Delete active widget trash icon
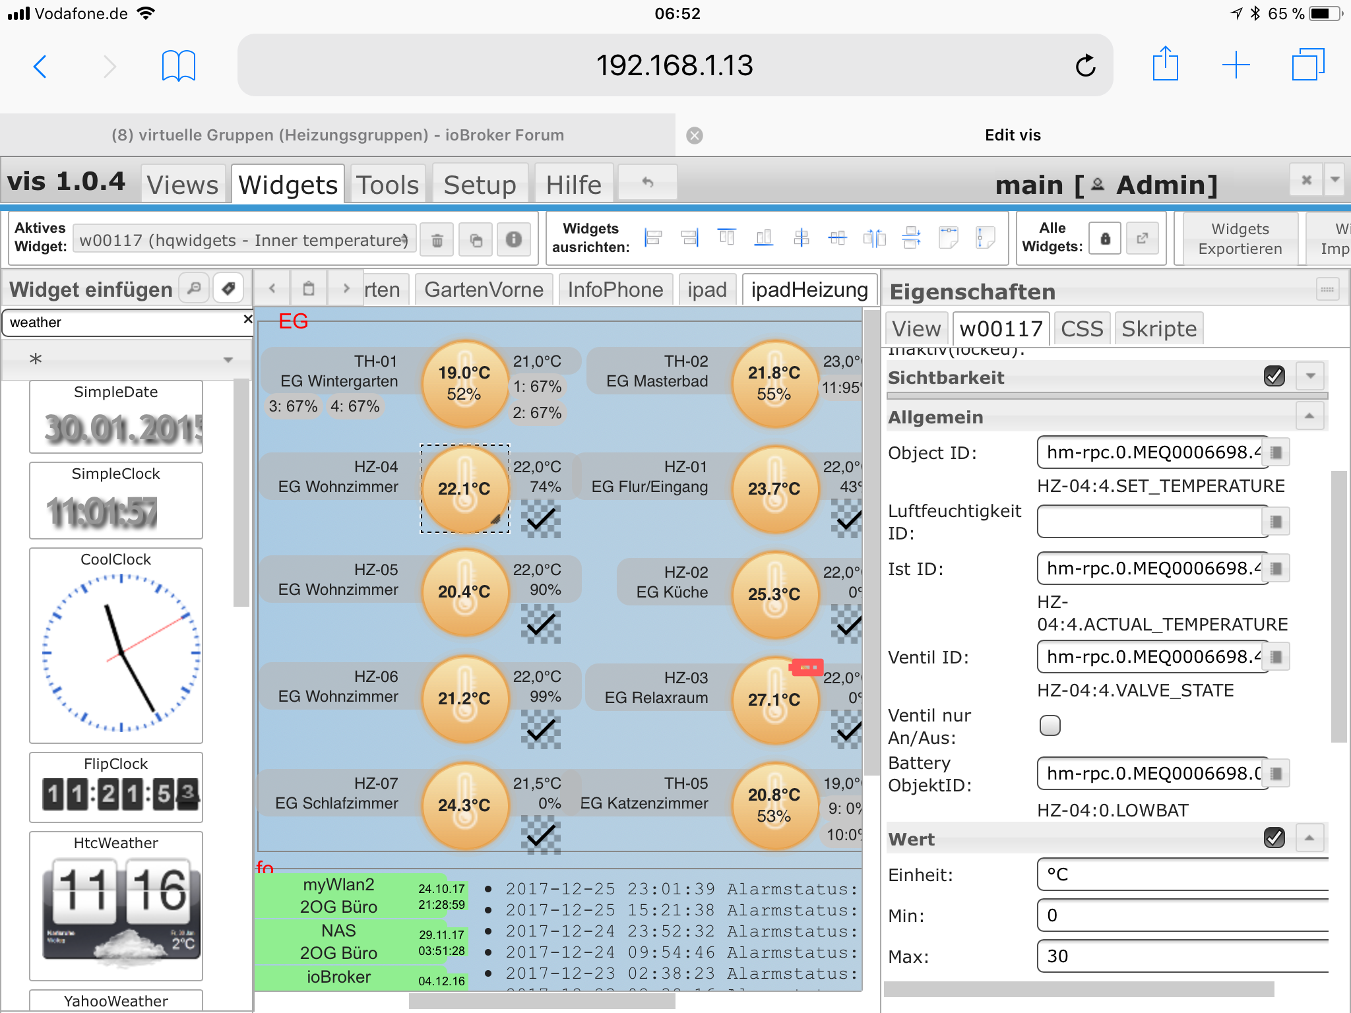The image size is (1351, 1013). [437, 239]
